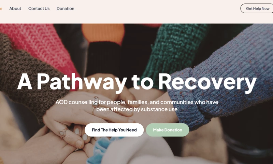Click the Get Help Now button
The width and height of the screenshot is (273, 164).
(257, 8)
